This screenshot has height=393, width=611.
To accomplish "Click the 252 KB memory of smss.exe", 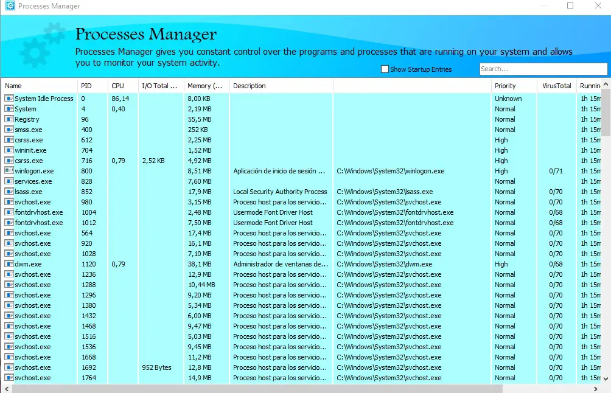I will (x=198, y=130).
